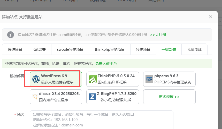Select the 异步项目 tab
The height and width of the screenshot is (129, 222).
(x=143, y=49)
